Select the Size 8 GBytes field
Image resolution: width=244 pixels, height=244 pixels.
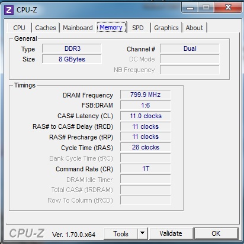coord(72,59)
